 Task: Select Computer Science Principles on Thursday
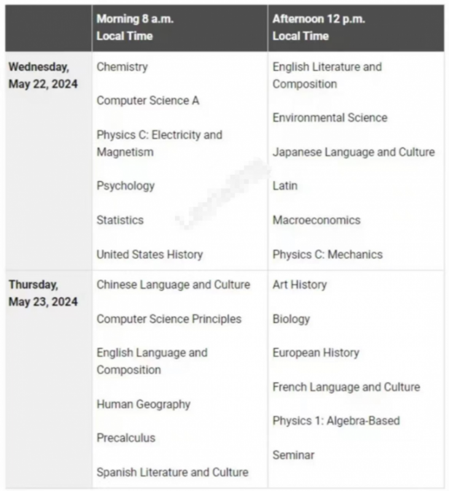click(169, 319)
